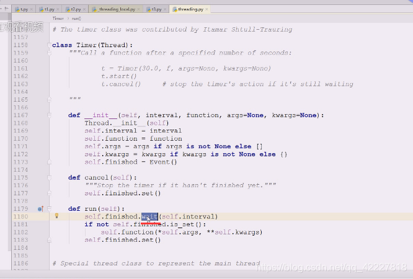Switch to the t.py editor tab
The height and width of the screenshot is (279, 413).
24,9
